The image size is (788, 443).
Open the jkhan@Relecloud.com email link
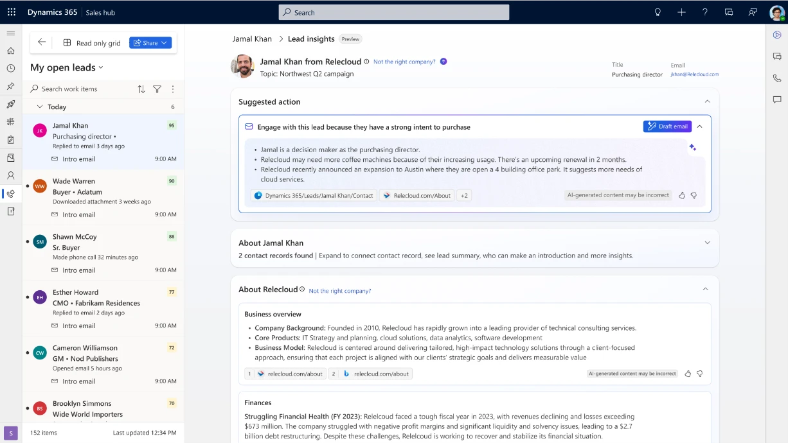pyautogui.click(x=694, y=74)
